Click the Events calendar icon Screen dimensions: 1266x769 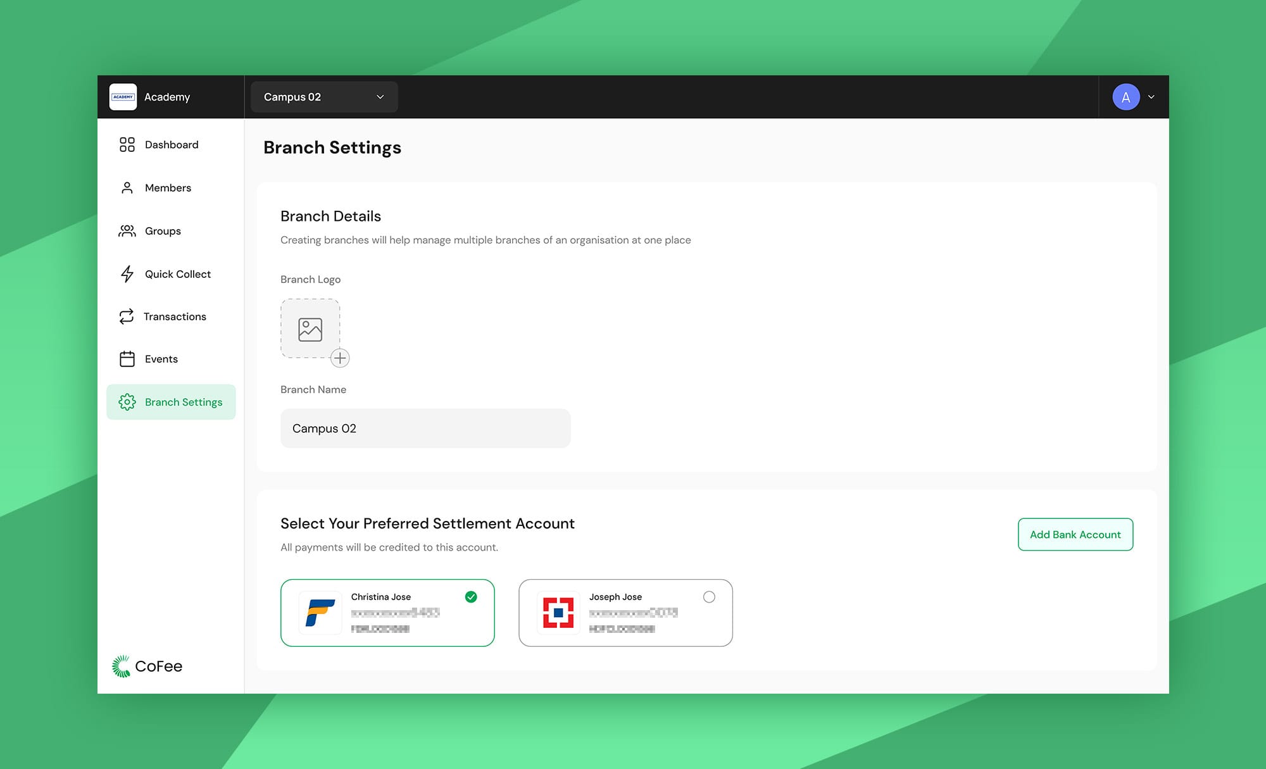click(127, 359)
